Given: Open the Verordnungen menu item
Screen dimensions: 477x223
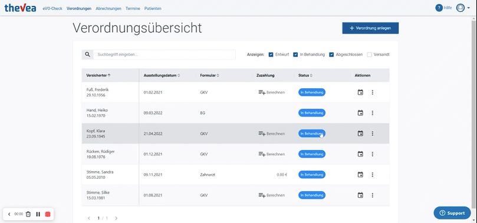Looking at the screenshot, I should 79,8.
